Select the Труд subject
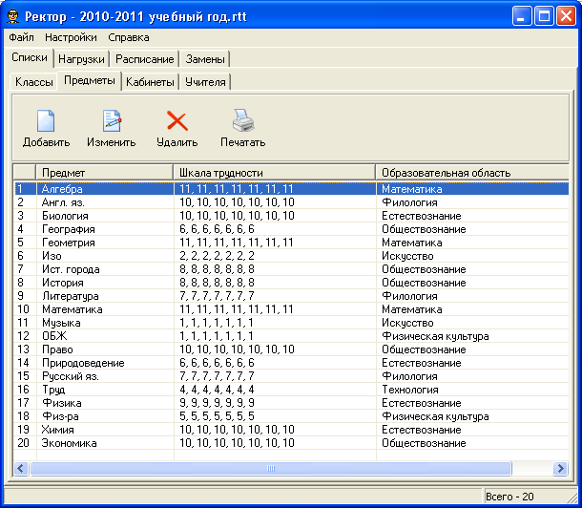This screenshot has height=508, width=582. [53, 390]
